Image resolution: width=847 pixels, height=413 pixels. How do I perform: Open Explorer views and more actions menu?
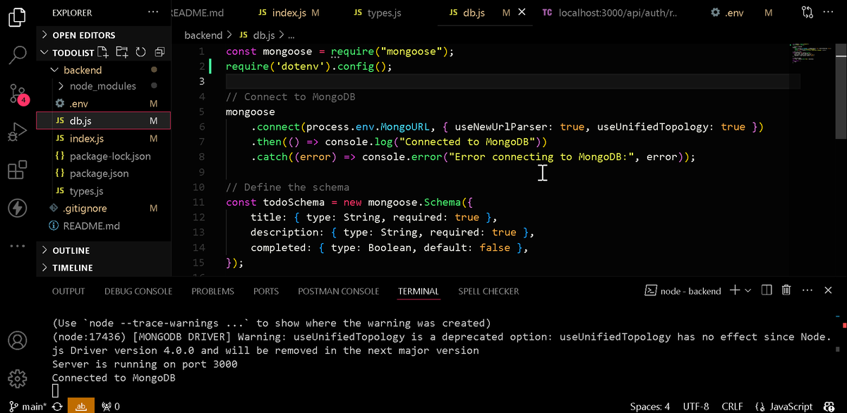[153, 13]
